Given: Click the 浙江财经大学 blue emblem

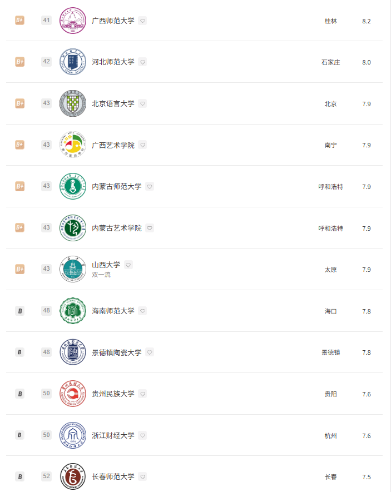Looking at the screenshot, I should click(73, 435).
